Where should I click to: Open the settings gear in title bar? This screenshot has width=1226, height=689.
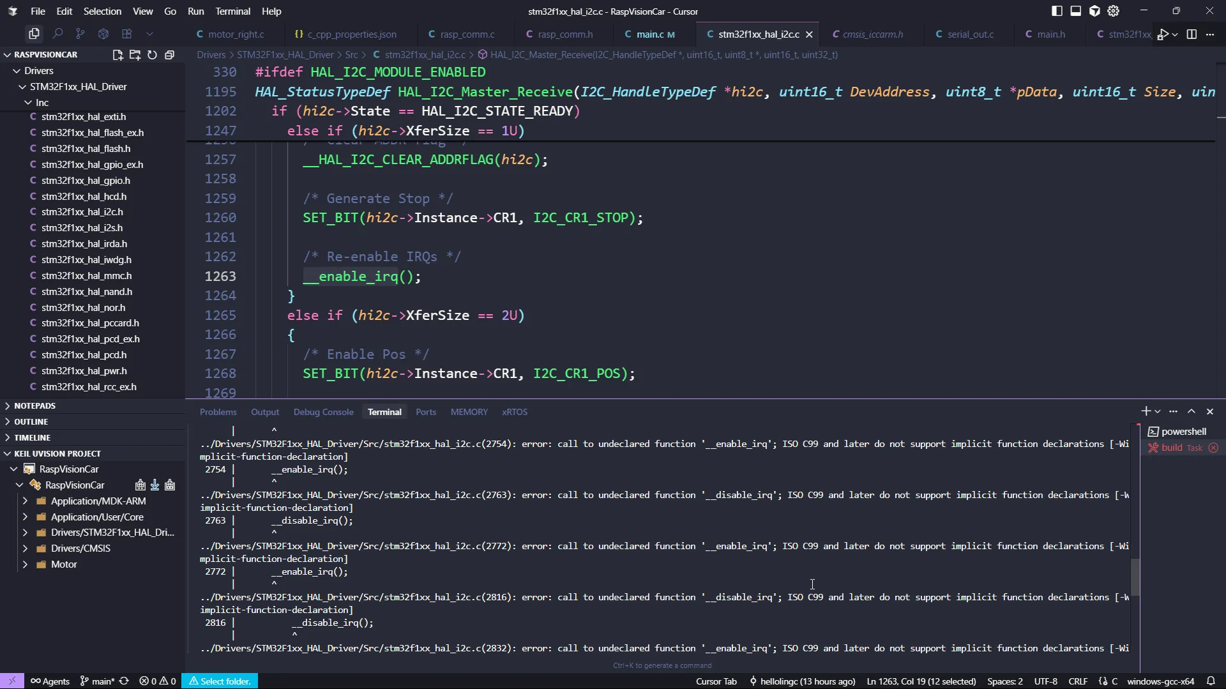pyautogui.click(x=1114, y=11)
